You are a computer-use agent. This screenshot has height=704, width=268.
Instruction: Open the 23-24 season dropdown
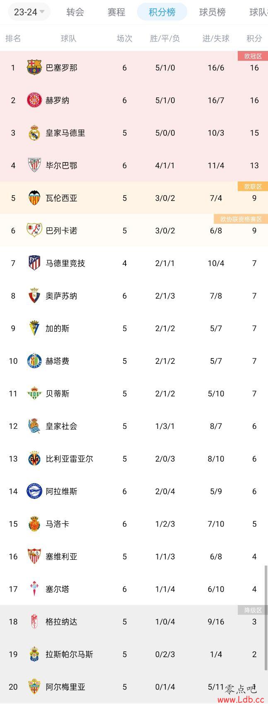[x=29, y=12]
